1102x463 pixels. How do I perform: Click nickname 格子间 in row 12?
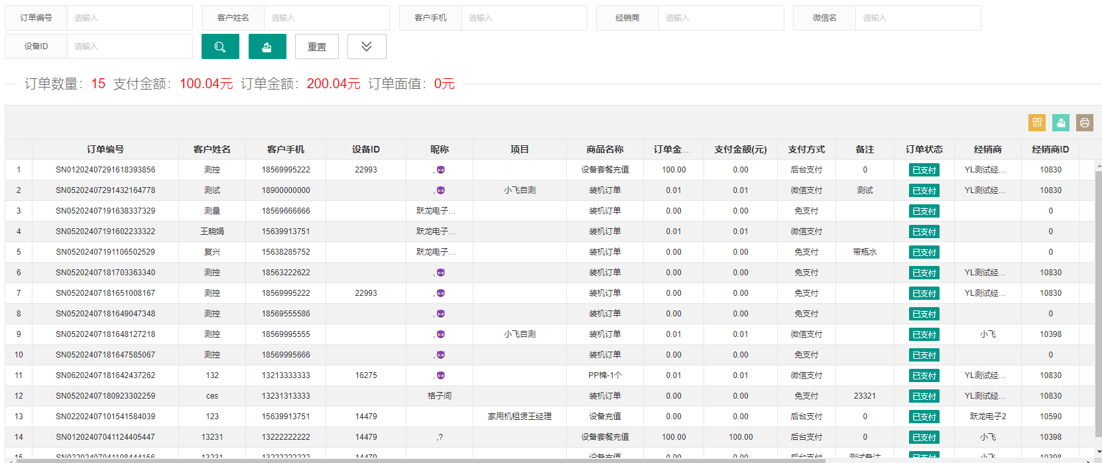440,396
